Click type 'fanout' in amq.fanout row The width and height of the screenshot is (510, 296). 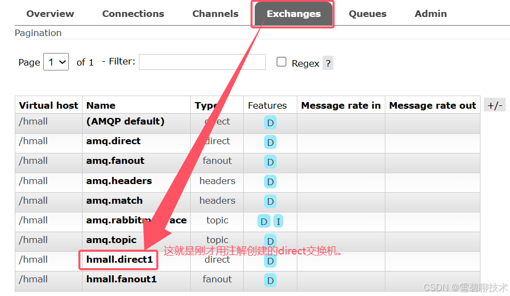217,161
